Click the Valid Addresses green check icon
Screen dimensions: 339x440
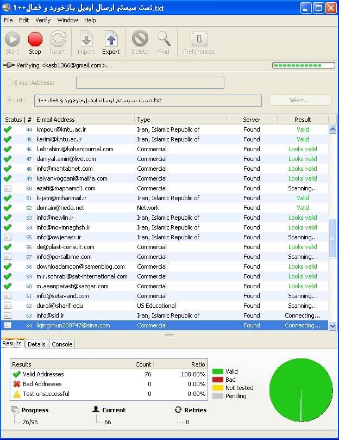click(17, 374)
